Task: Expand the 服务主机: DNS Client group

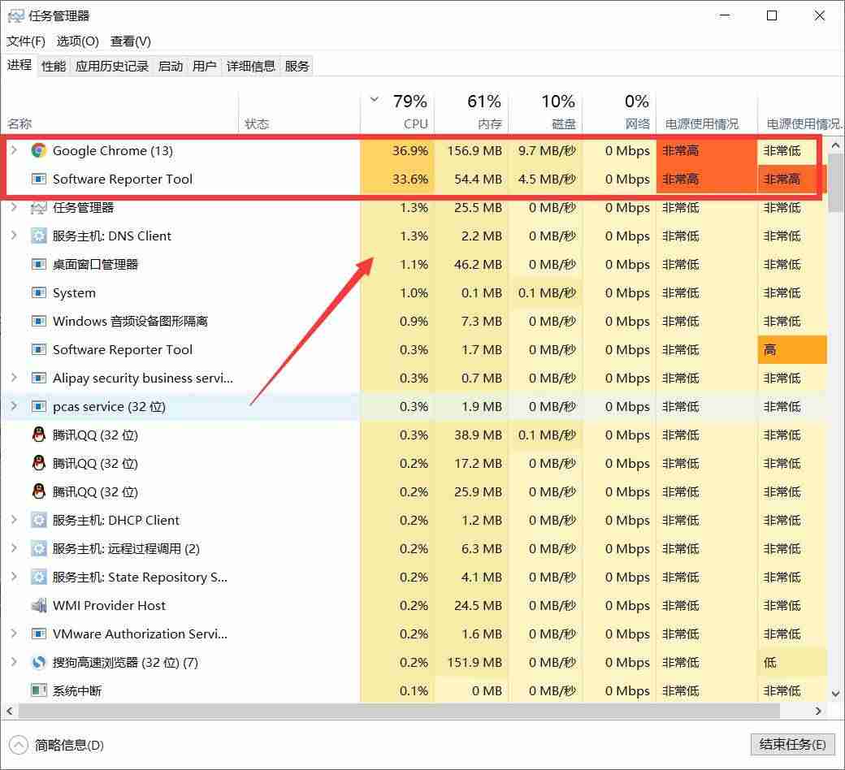Action: [x=14, y=236]
